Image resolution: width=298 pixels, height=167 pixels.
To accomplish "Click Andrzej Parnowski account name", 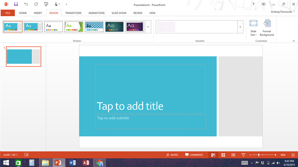I will pyautogui.click(x=281, y=12).
